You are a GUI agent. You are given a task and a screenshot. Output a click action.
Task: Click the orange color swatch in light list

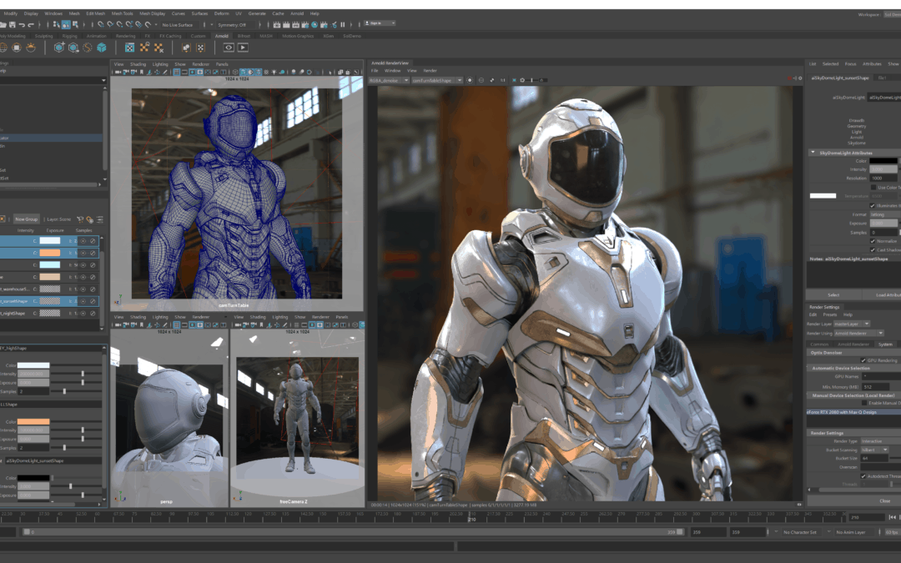(x=49, y=253)
